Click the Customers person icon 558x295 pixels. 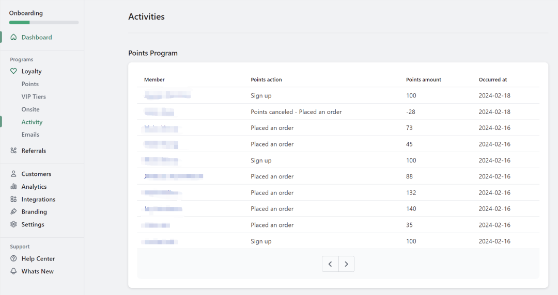(x=13, y=174)
